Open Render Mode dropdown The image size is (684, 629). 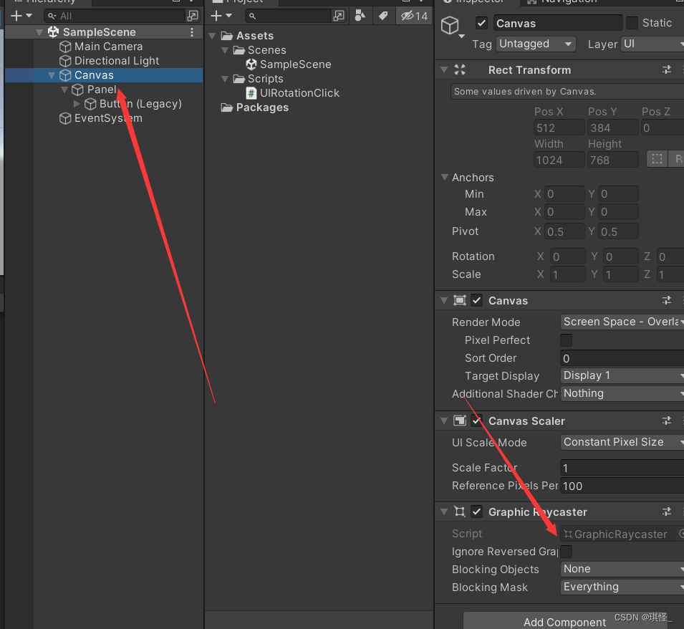click(x=622, y=322)
